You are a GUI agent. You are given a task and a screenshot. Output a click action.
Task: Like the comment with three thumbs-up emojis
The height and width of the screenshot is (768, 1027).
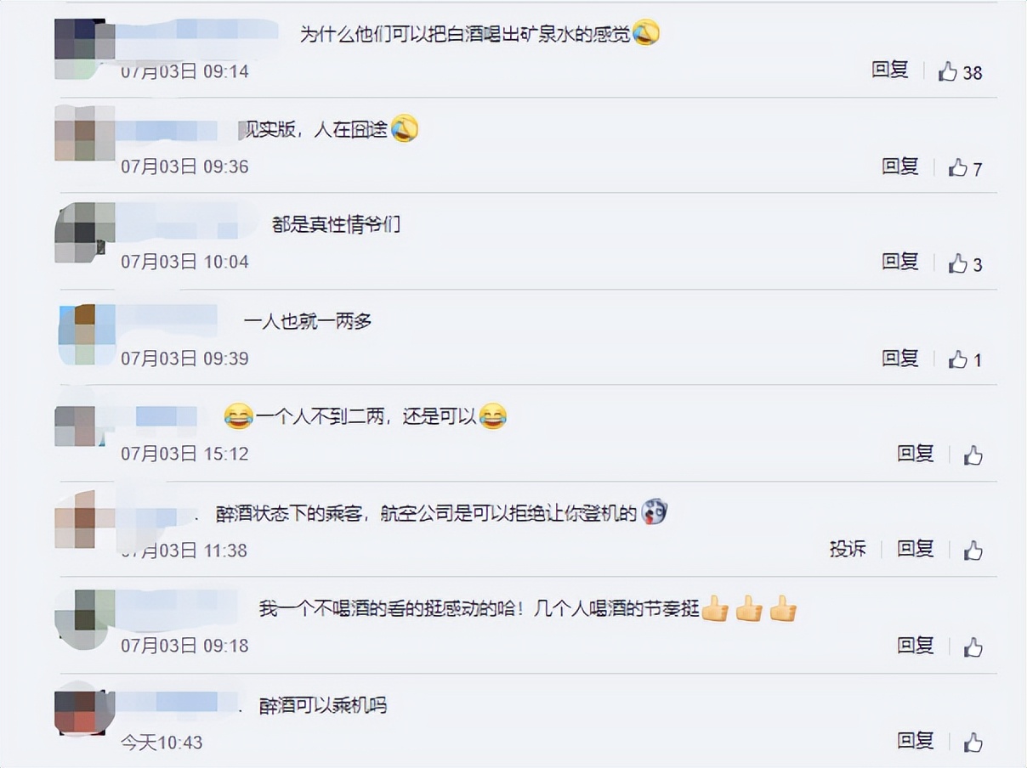point(973,647)
